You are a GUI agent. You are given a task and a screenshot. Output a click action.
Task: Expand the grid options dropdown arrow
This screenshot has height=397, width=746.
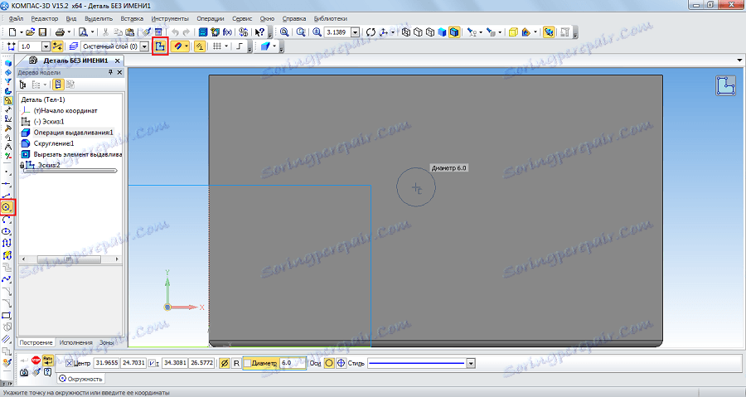[x=226, y=46]
